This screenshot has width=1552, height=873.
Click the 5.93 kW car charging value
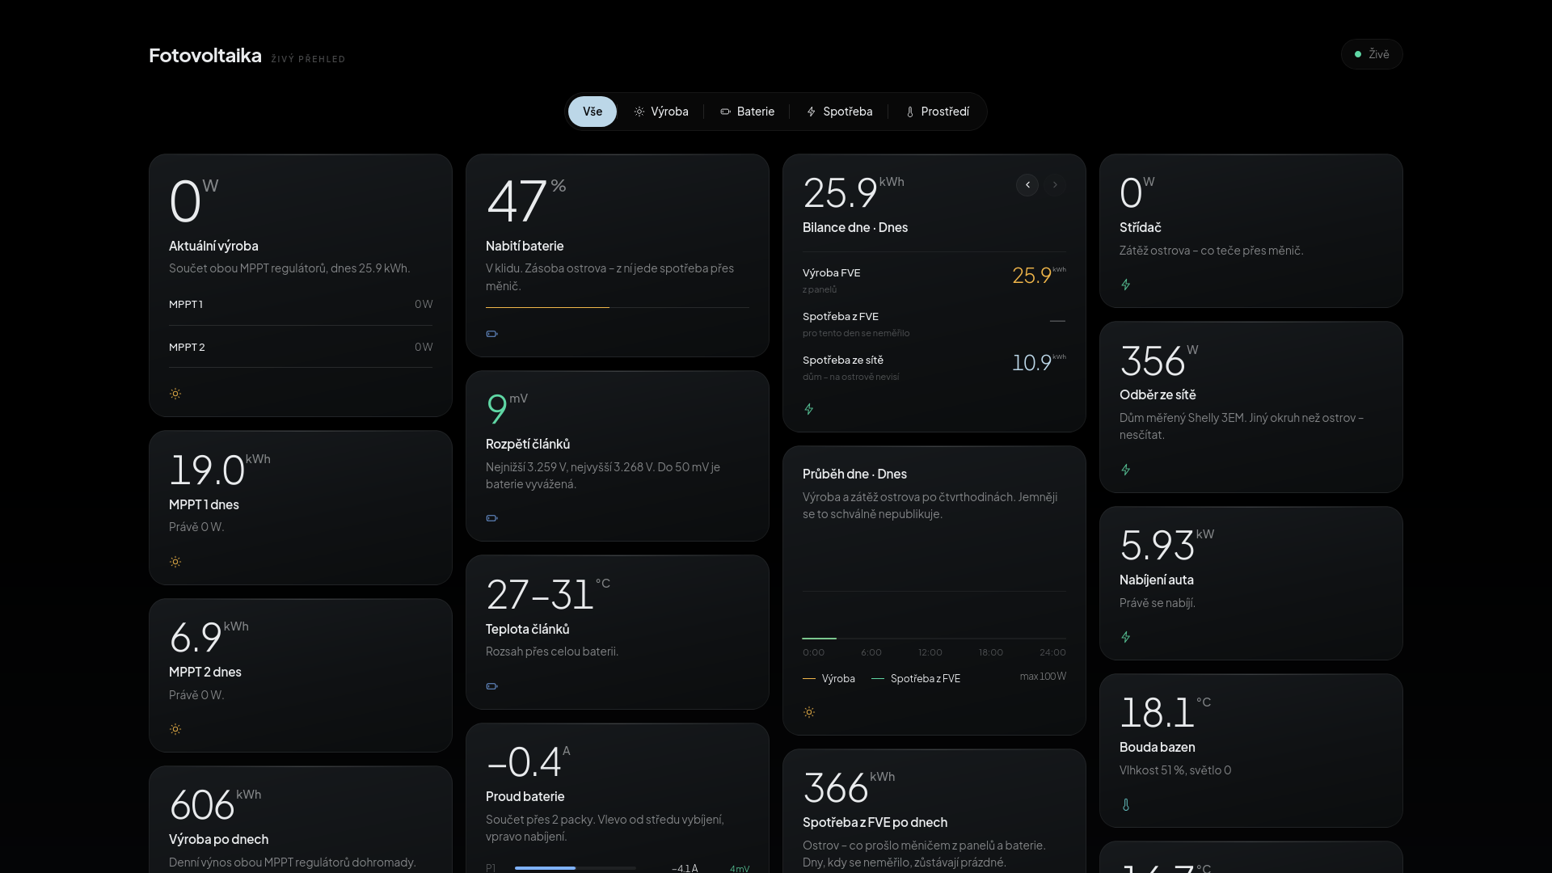tap(1166, 545)
